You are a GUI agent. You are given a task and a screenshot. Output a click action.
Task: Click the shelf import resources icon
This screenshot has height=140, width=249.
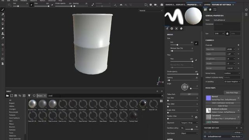click(x=24, y=96)
